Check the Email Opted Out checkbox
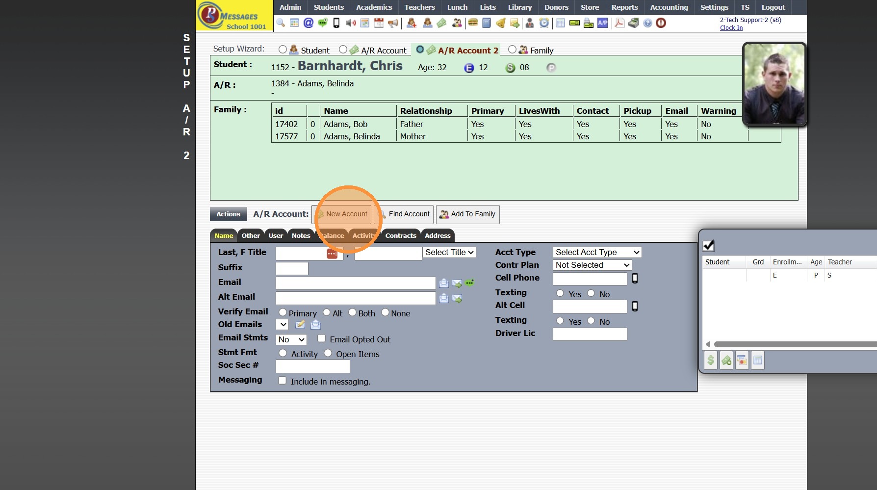Viewport: 877px width, 490px height. tap(322, 338)
